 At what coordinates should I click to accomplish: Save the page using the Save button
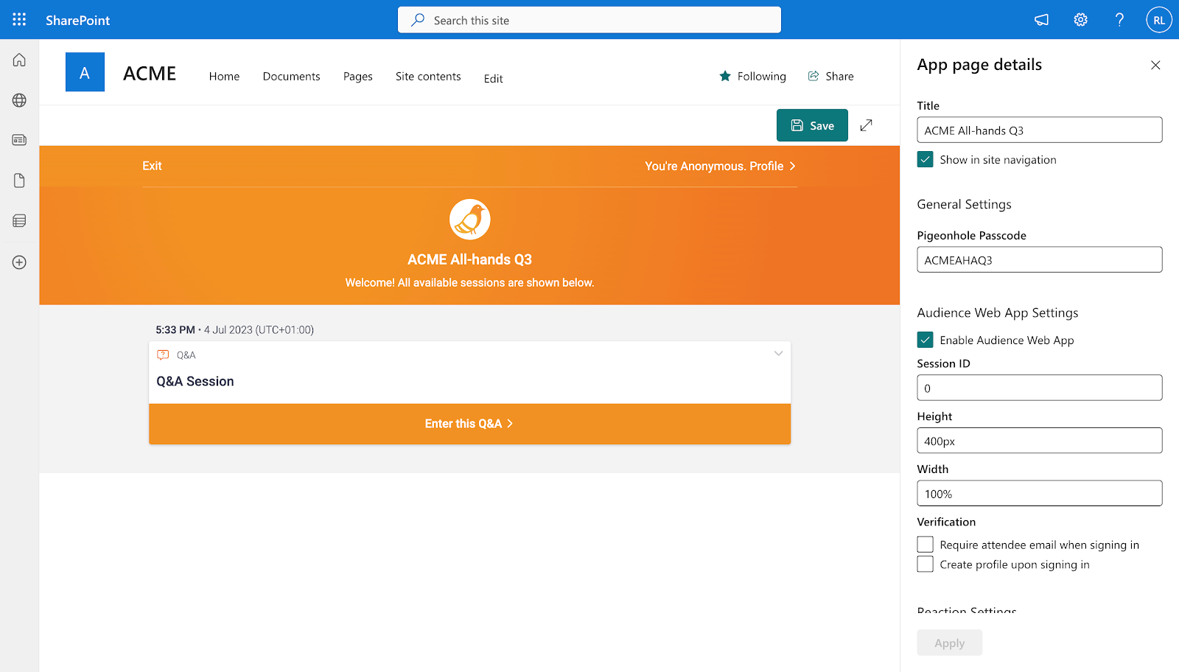pyautogui.click(x=812, y=125)
